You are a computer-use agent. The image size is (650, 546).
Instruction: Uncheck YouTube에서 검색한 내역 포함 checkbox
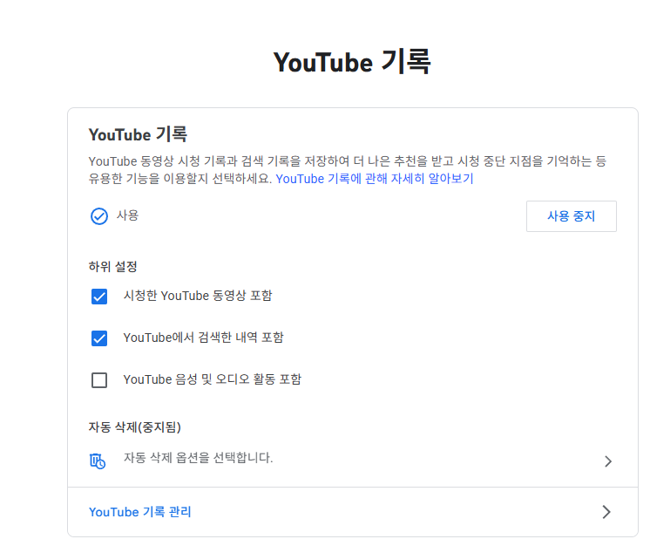[x=99, y=338]
